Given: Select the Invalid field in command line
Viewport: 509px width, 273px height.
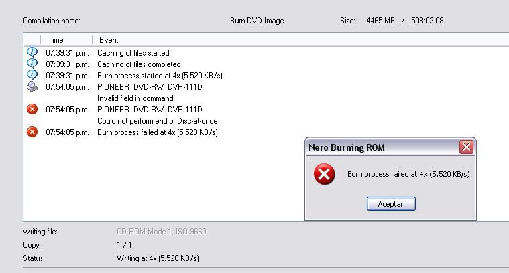Looking at the screenshot, I should pyautogui.click(x=135, y=98).
